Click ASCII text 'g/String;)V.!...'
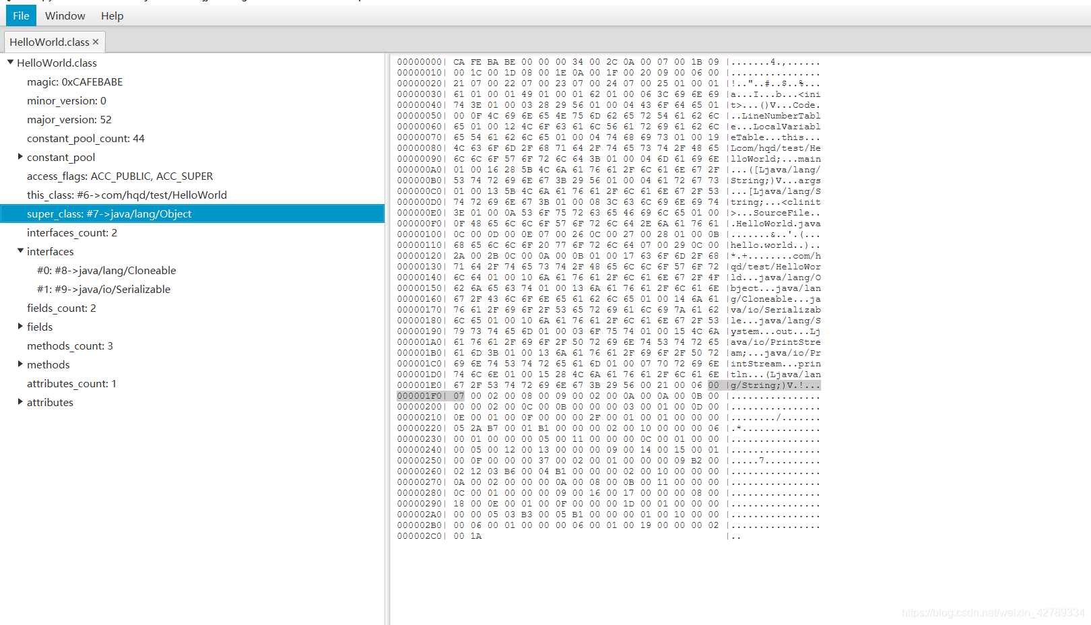 [x=776, y=385]
